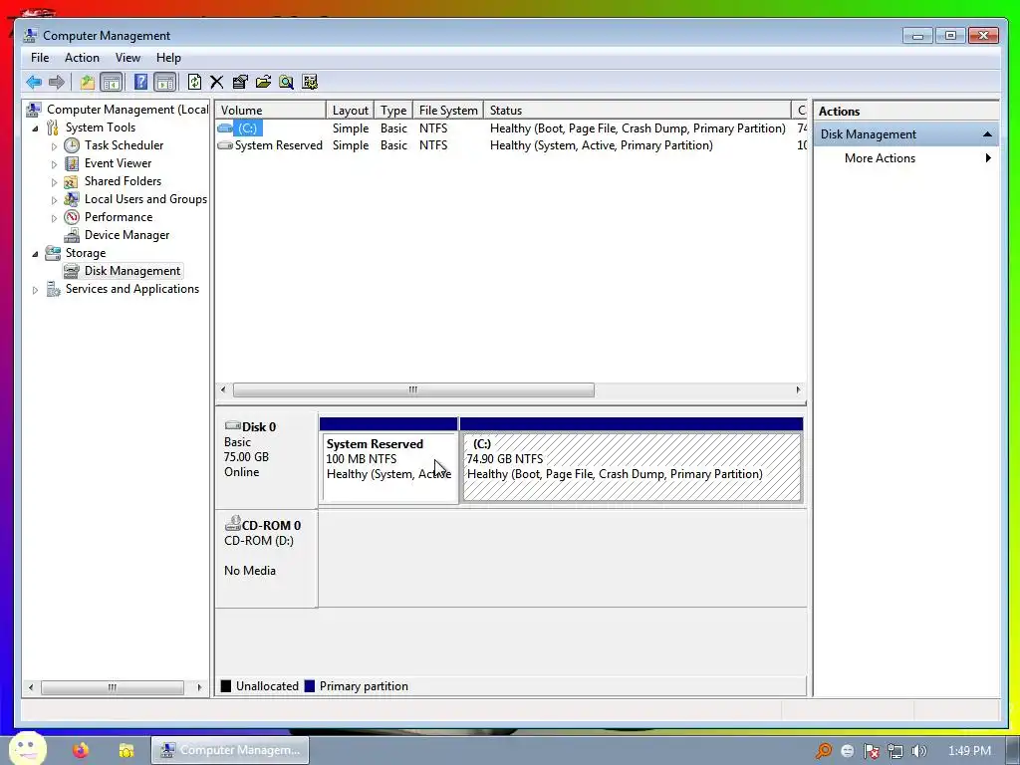Select the Shared Folders icon
1020x765 pixels.
tap(72, 181)
